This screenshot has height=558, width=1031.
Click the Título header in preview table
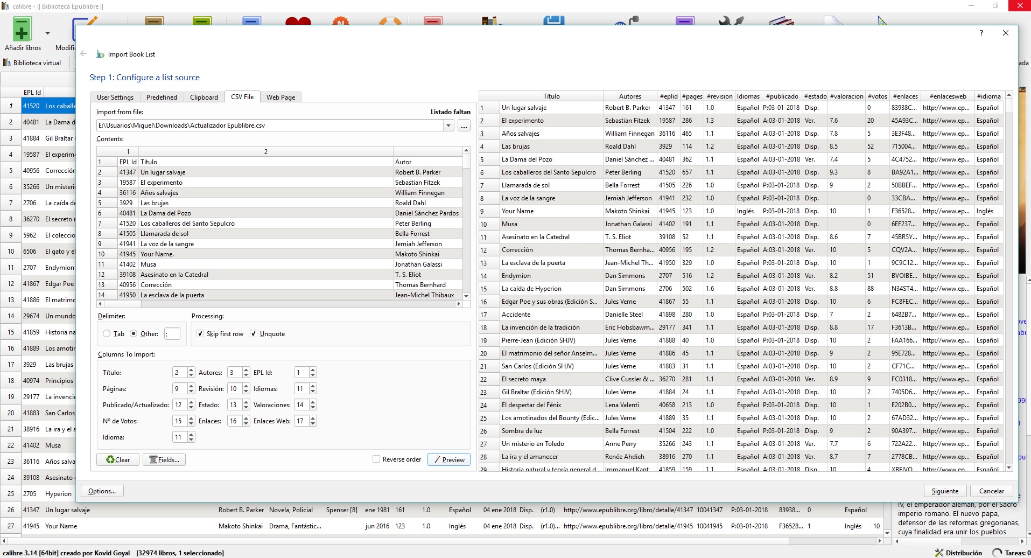[551, 96]
